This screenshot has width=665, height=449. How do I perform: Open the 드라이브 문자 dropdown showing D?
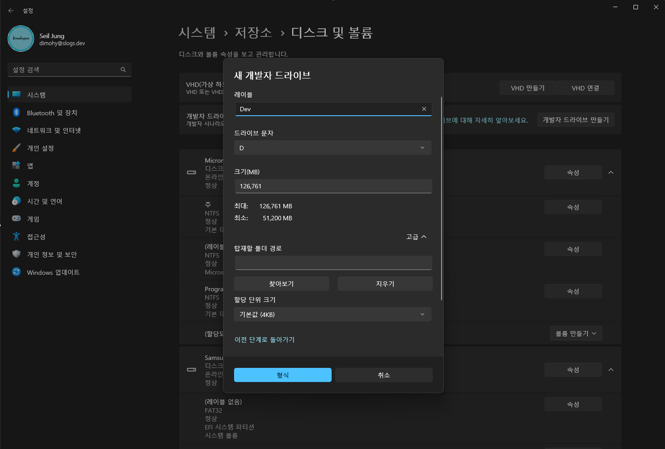(x=333, y=148)
